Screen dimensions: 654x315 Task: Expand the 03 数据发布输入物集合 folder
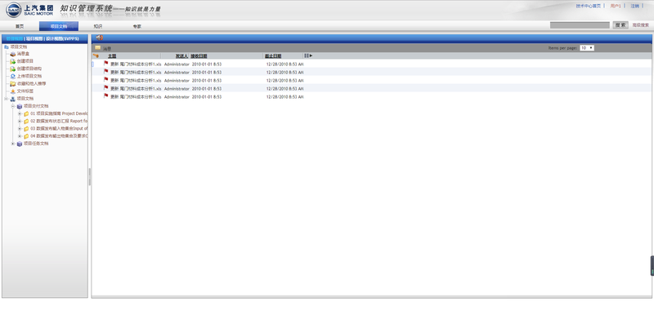click(20, 129)
